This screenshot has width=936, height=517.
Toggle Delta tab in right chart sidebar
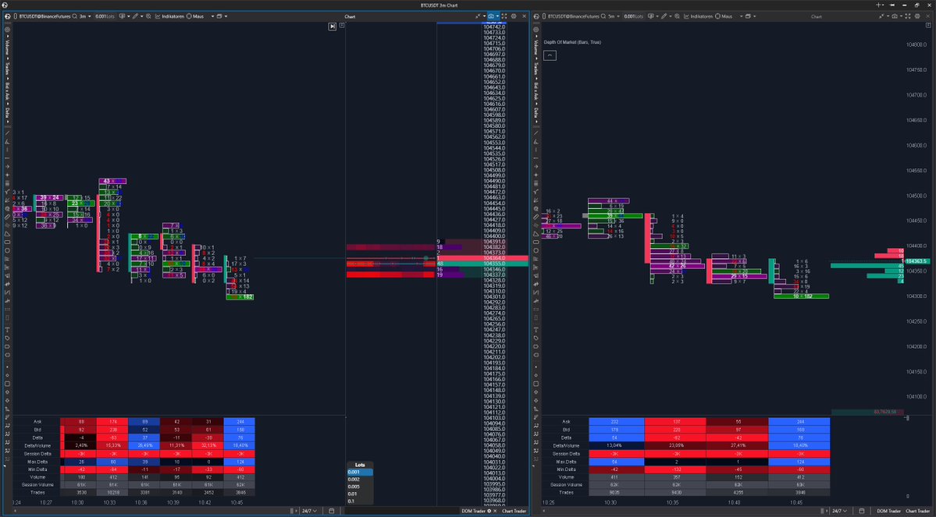tap(536, 113)
